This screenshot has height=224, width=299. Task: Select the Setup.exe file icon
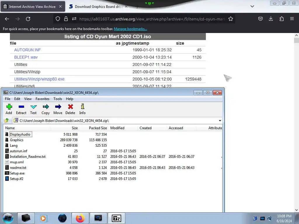click(7, 173)
